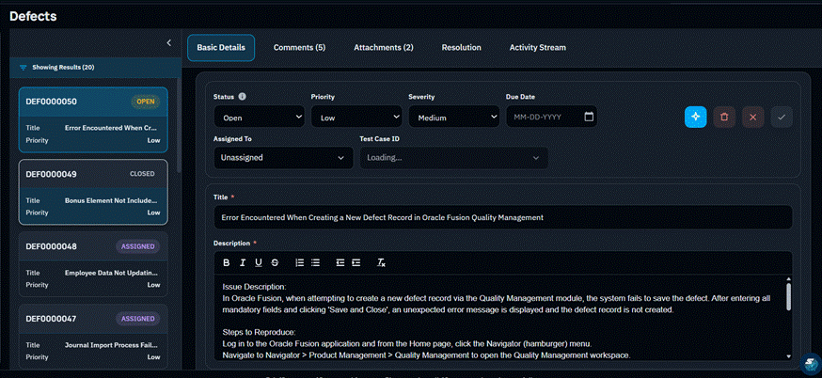Select defect card DEF0000048
822x378 pixels.
pyautogui.click(x=93, y=264)
